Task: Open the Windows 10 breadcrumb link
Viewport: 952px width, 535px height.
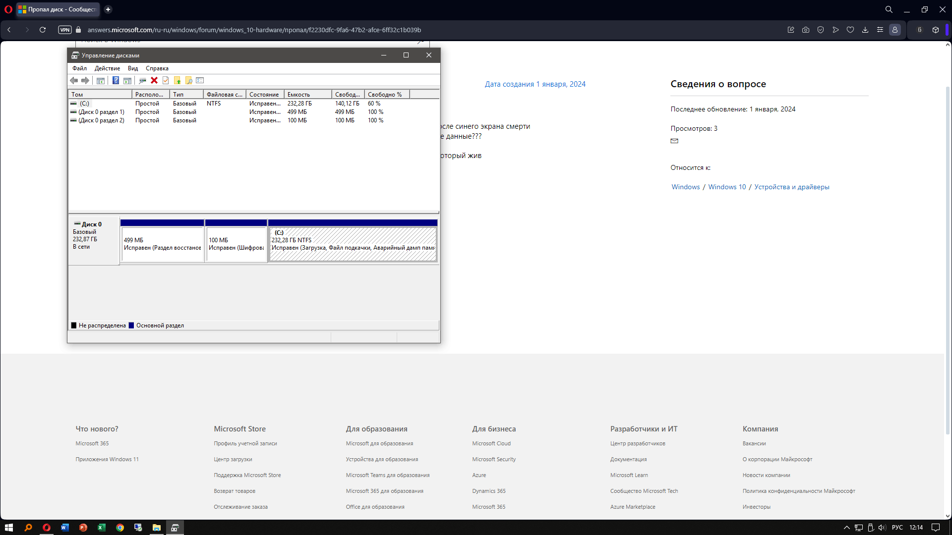Action: point(727,187)
